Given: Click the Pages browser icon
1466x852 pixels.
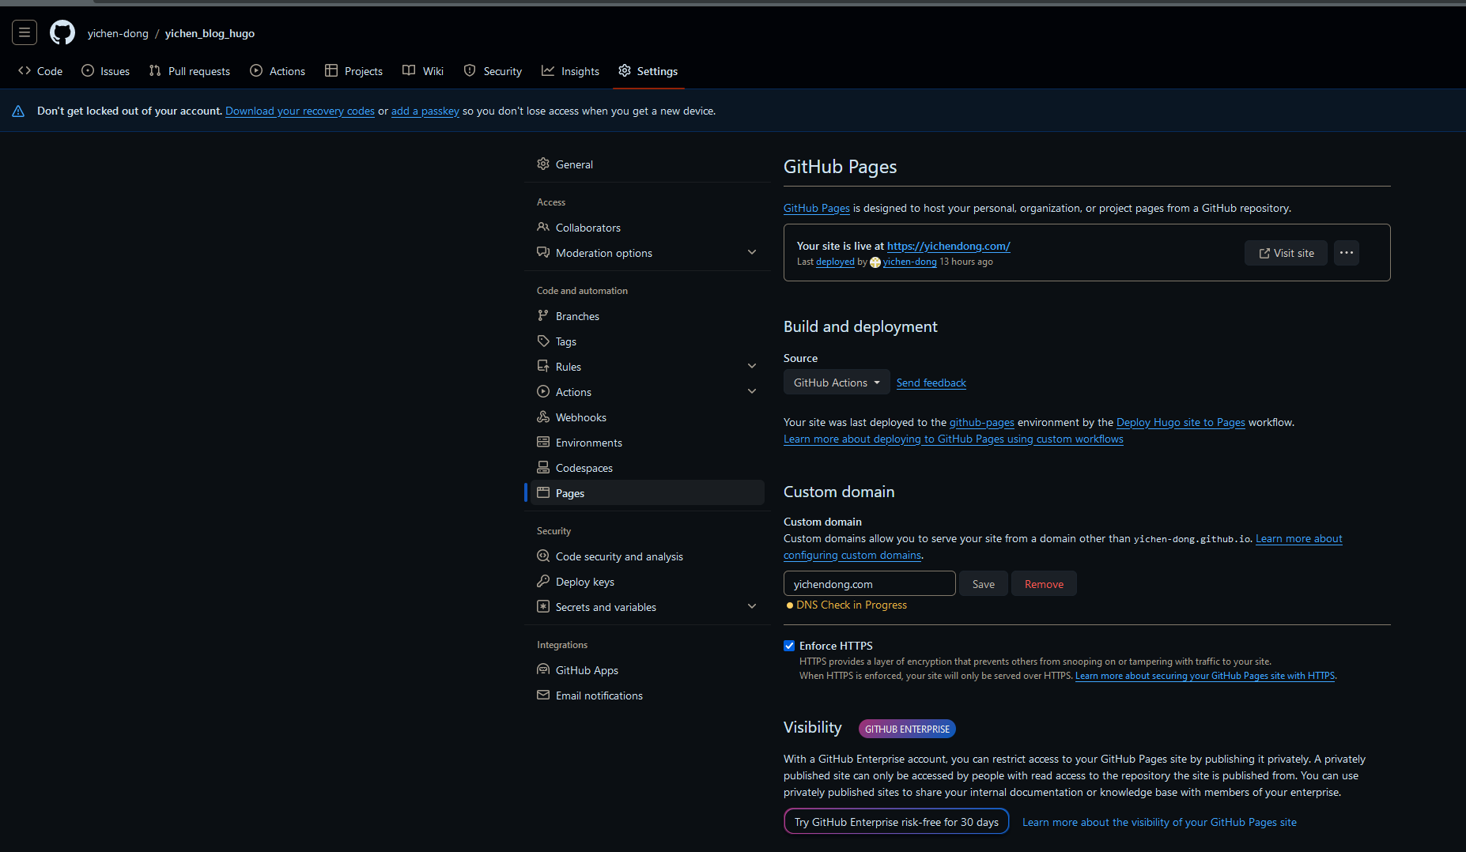Looking at the screenshot, I should (543, 492).
